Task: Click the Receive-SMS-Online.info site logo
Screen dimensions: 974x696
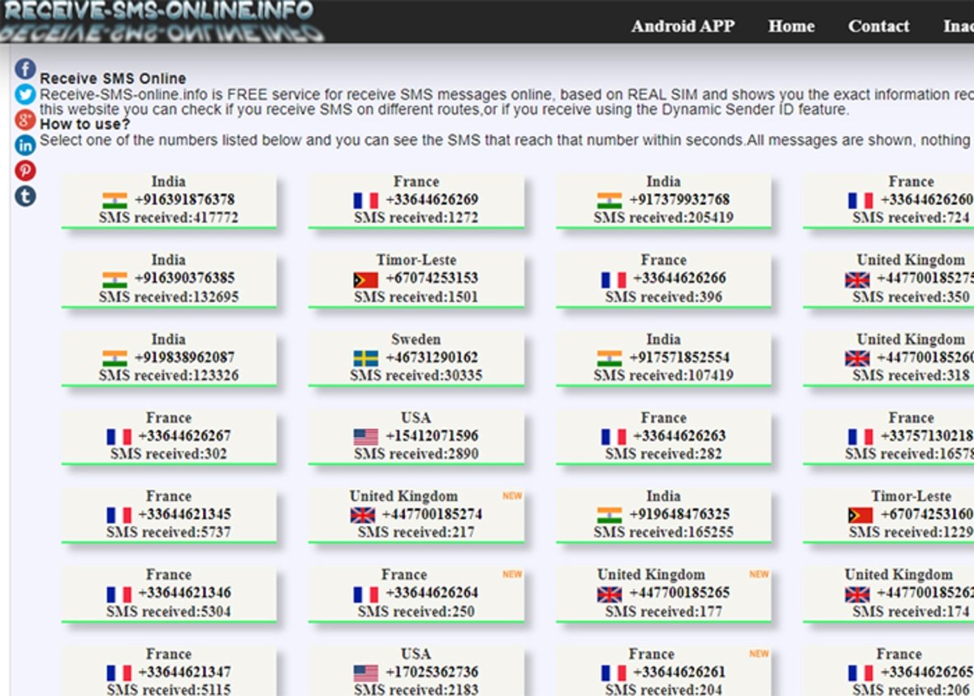Action: pos(161,21)
